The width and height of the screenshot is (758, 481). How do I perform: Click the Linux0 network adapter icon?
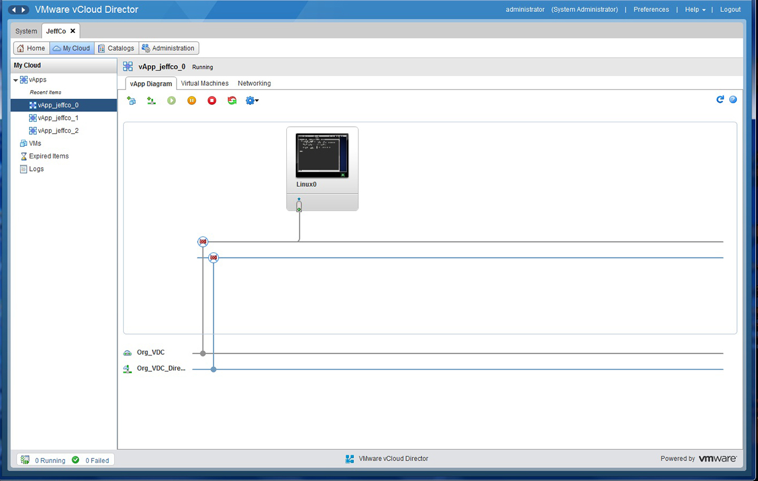tap(299, 205)
